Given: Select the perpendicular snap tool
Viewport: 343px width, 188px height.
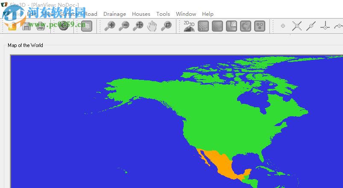Looking at the screenshot, I should coord(325,26).
